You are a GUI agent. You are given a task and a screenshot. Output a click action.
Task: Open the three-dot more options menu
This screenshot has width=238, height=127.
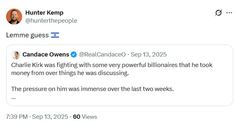tap(229, 13)
